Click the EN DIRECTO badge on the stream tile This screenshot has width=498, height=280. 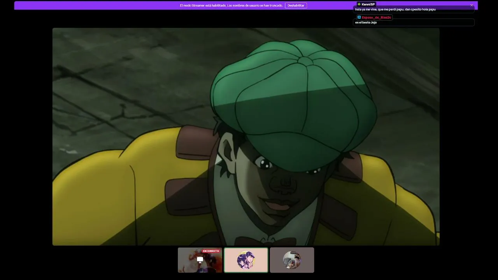[x=211, y=251]
